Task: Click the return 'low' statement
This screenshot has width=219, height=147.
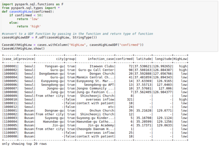Action: [28, 19]
